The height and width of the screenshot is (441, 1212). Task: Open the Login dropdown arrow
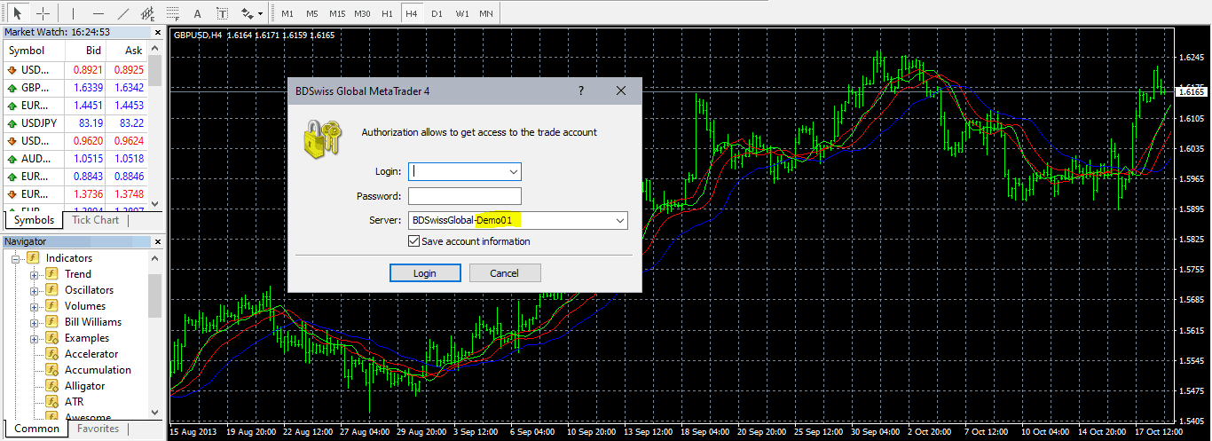click(513, 171)
